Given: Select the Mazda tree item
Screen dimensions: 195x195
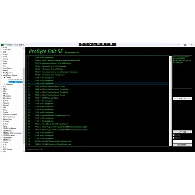Looking at the screenshot, I should click(x=5, y=94).
